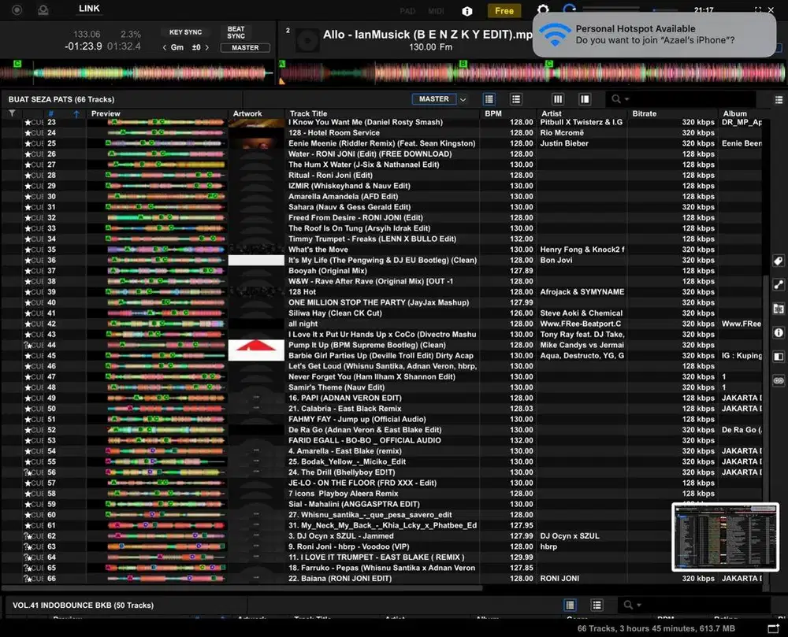This screenshot has width=788, height=637.
Task: Open the hamburger menu icon at list's right edge
Action: click(x=779, y=100)
